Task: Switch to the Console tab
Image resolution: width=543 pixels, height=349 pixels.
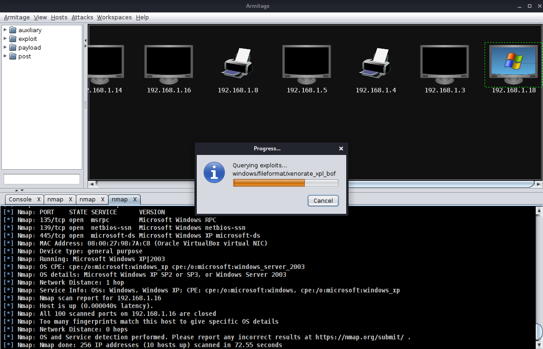Action: [x=20, y=200]
